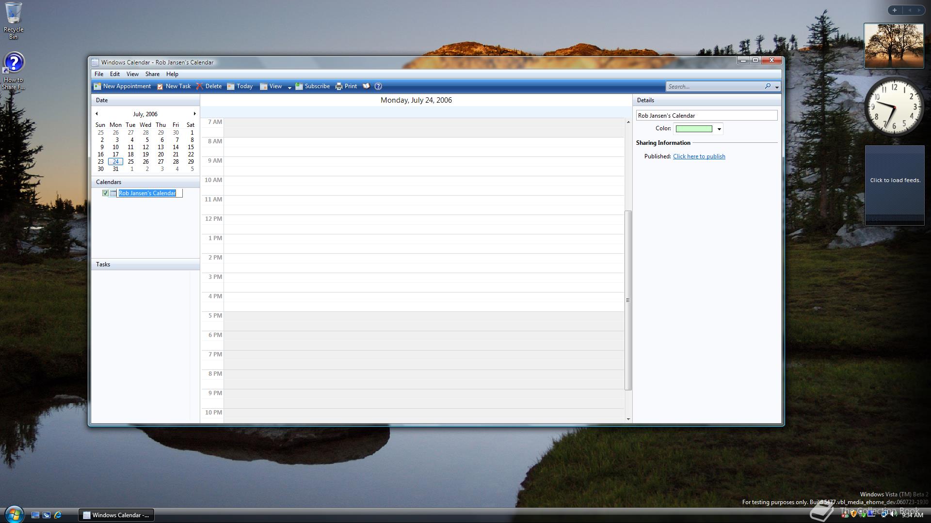Open the search options dropdown arrow
The width and height of the screenshot is (931, 523).
pyautogui.click(x=777, y=87)
